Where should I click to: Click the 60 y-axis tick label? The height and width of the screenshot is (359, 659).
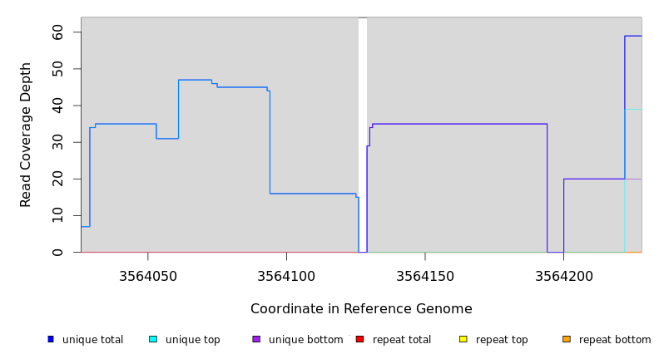[x=57, y=32]
